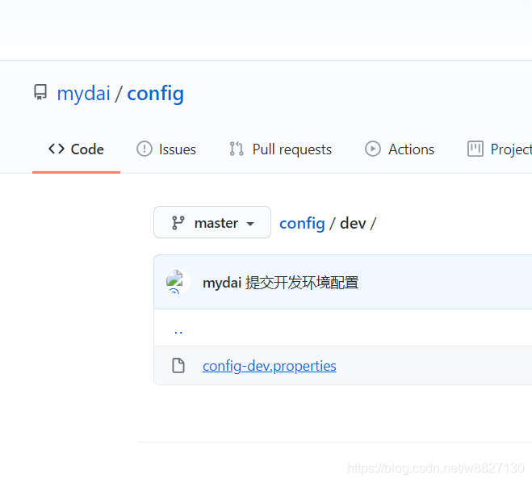Open the mydai owner link in header
The width and height of the screenshot is (532, 483).
tap(83, 94)
